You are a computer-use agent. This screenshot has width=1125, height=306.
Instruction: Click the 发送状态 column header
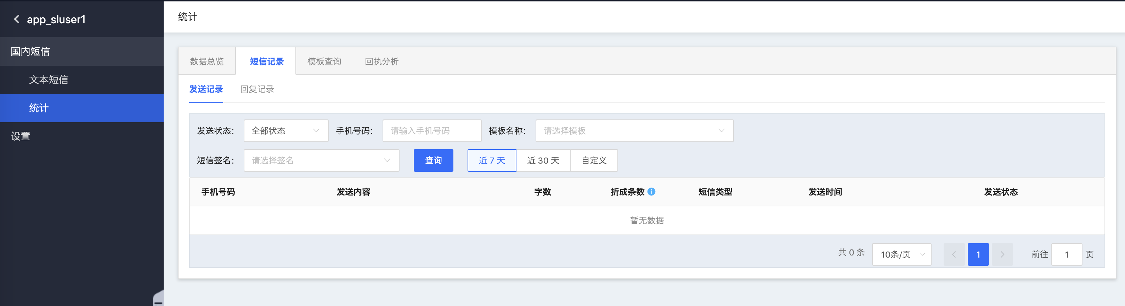point(1001,192)
